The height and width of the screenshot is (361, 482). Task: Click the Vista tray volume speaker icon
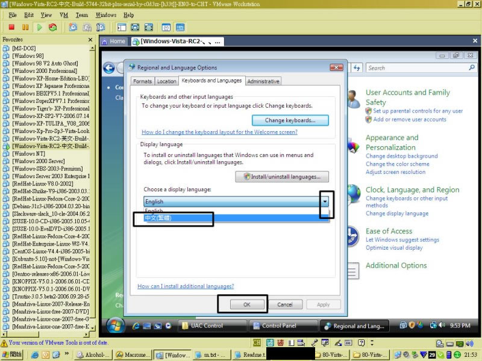pyautogui.click(x=442, y=325)
